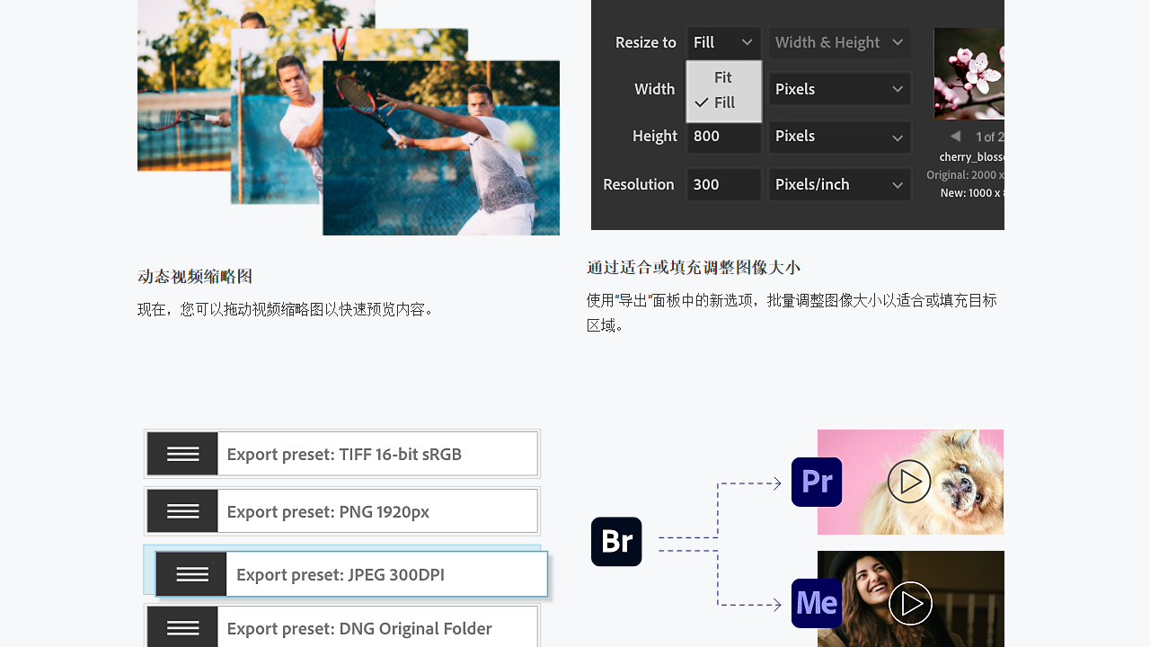Image resolution: width=1150 pixels, height=647 pixels.
Task: Select the Premiere Pro icon
Action: [x=816, y=483]
